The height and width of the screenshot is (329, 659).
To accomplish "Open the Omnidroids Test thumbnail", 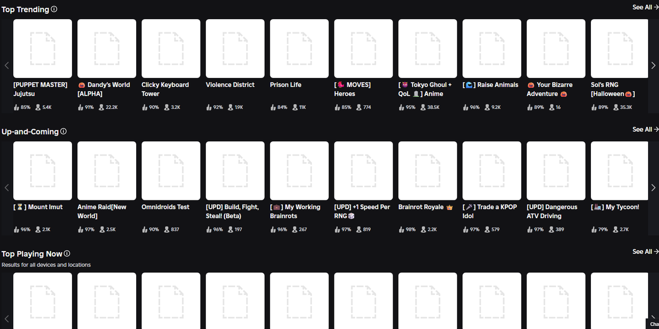I will [x=171, y=171].
